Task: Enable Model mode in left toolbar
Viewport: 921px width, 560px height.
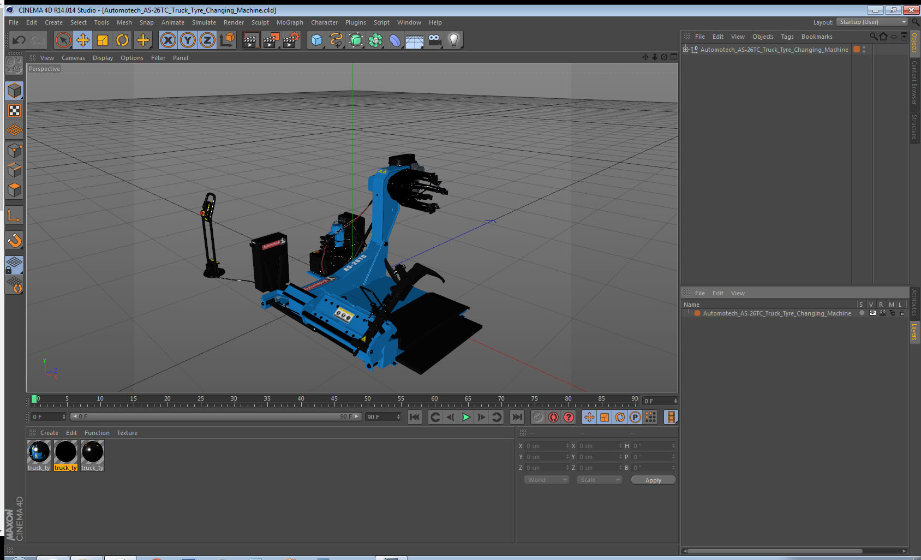Action: (x=14, y=91)
